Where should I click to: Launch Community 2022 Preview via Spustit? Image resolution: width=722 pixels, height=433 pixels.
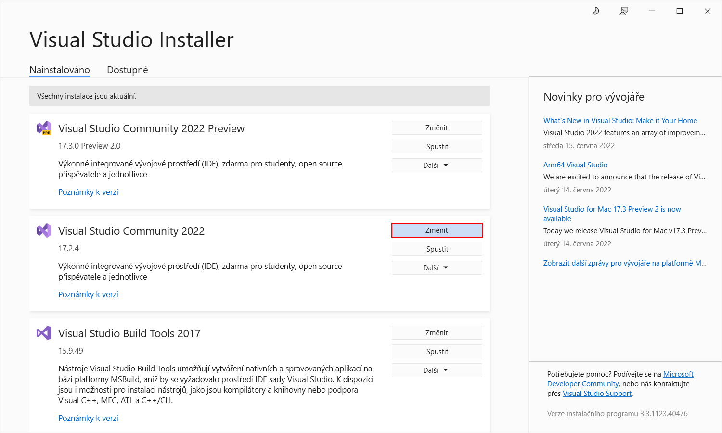click(x=437, y=146)
